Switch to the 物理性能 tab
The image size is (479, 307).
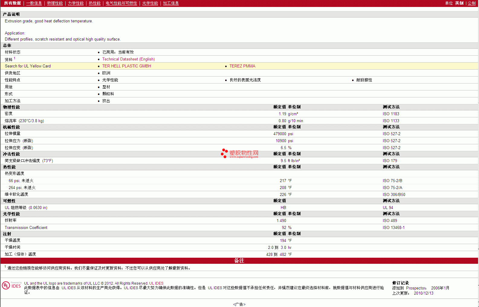tap(55, 3)
